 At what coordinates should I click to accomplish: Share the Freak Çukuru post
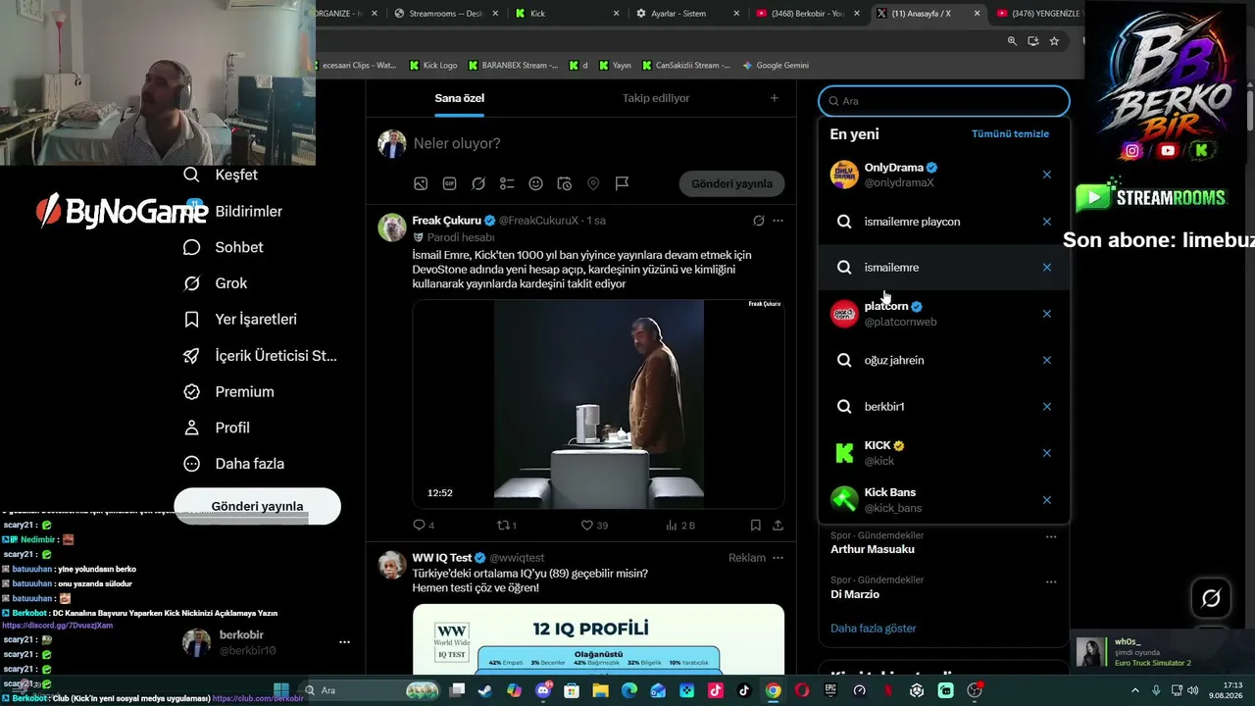(x=778, y=526)
